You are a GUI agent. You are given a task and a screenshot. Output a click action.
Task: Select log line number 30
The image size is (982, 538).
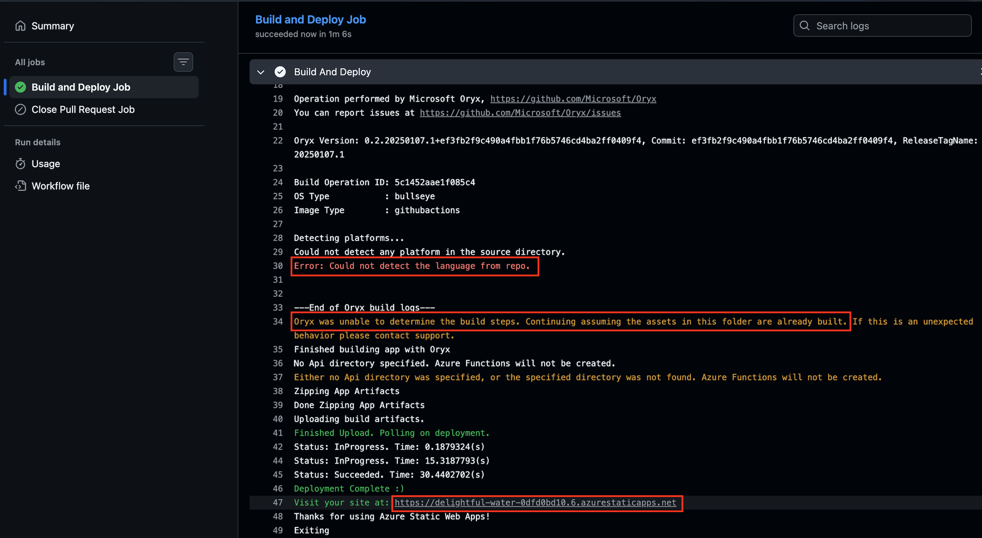(278, 266)
